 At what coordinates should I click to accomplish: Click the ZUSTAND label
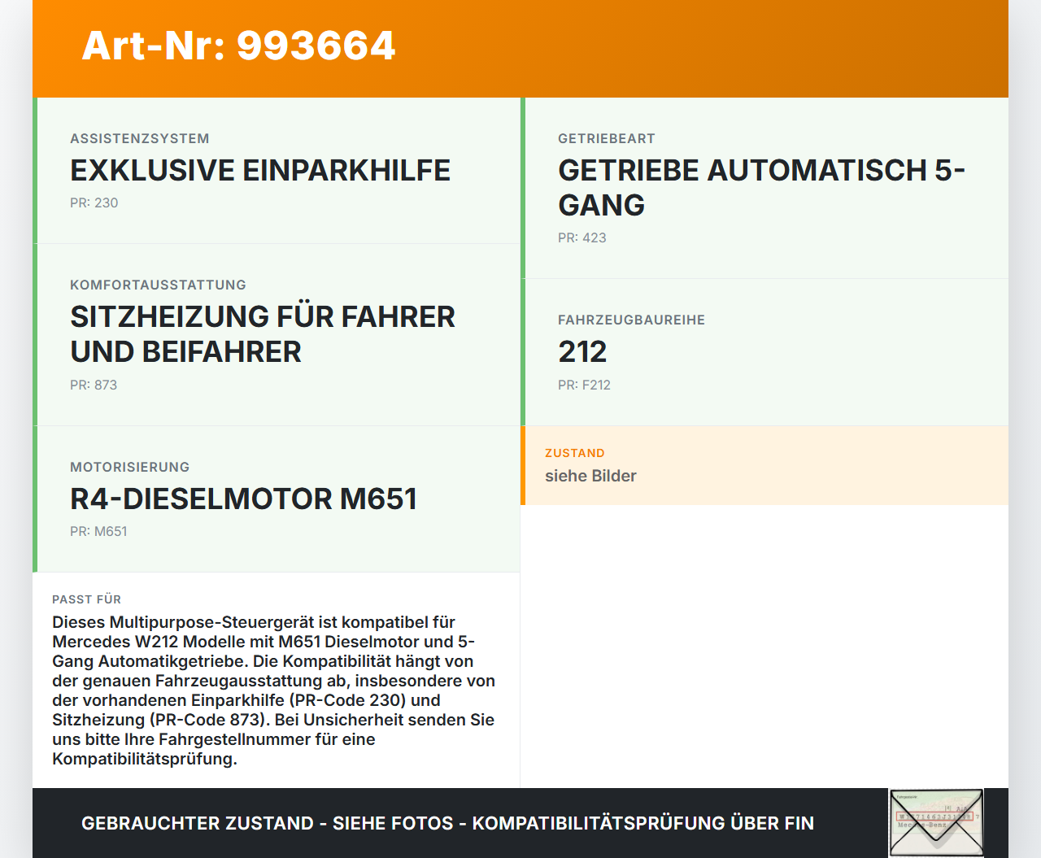[575, 453]
